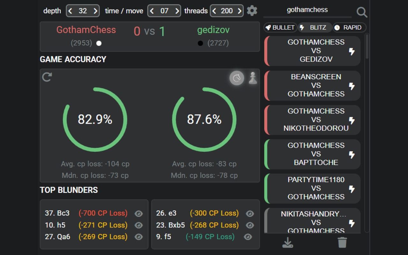This screenshot has width=408, height=255.
Task: Open the Beanscreen vs GothamChess game
Action: coord(312,85)
